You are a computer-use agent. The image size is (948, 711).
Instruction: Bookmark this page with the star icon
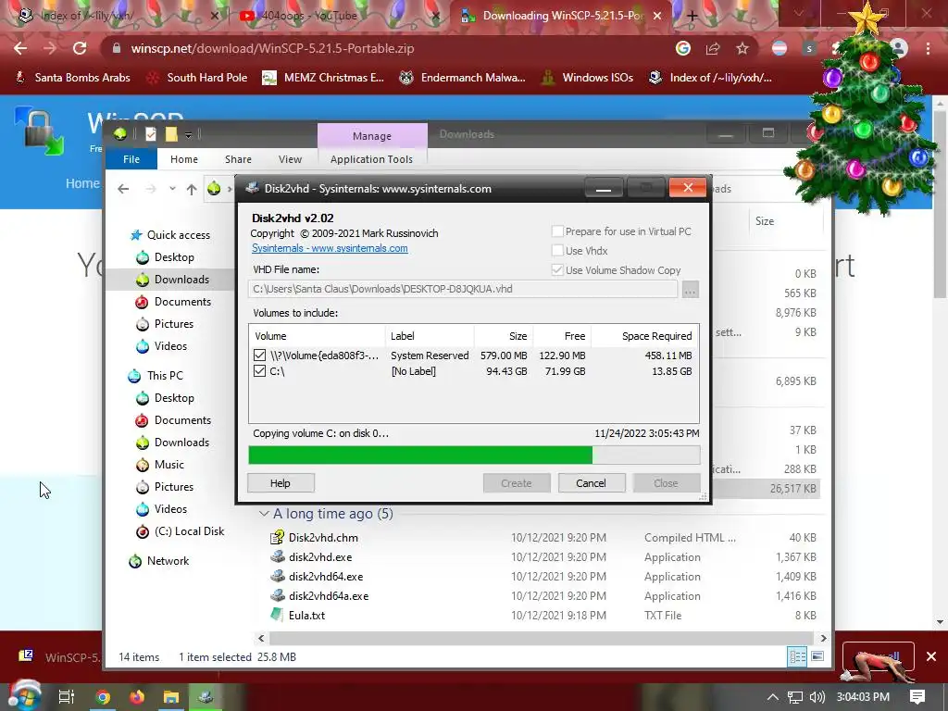coord(742,48)
